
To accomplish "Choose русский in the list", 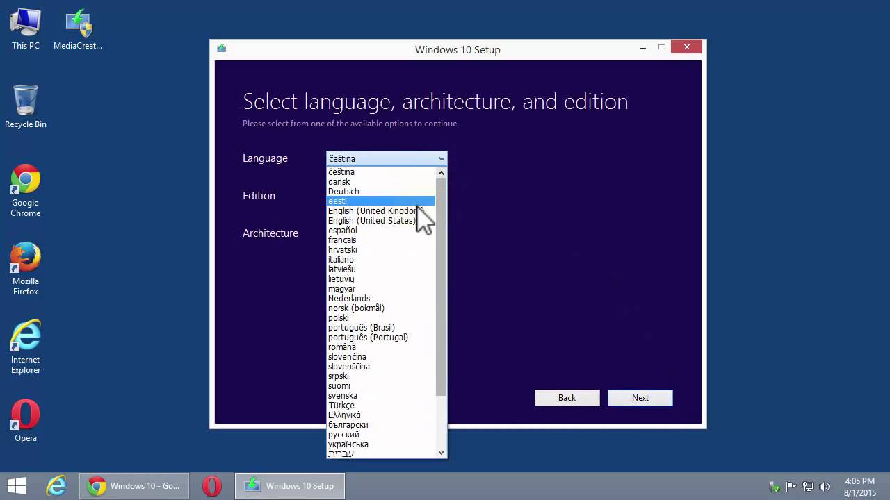I will 381,434.
